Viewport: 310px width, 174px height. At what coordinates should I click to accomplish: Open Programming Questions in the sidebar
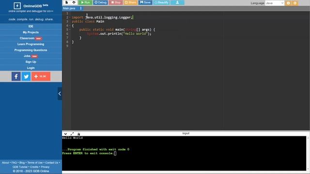point(31,50)
